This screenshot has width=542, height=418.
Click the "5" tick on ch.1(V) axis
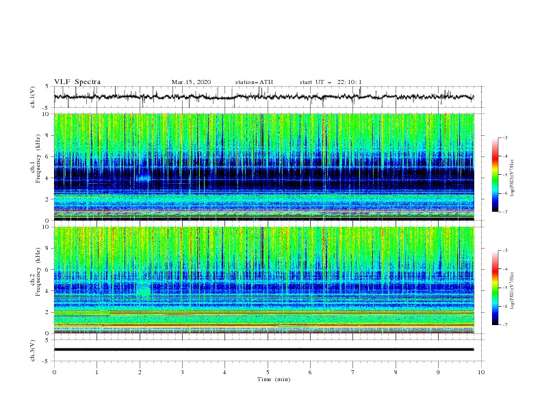pyautogui.click(x=48, y=87)
